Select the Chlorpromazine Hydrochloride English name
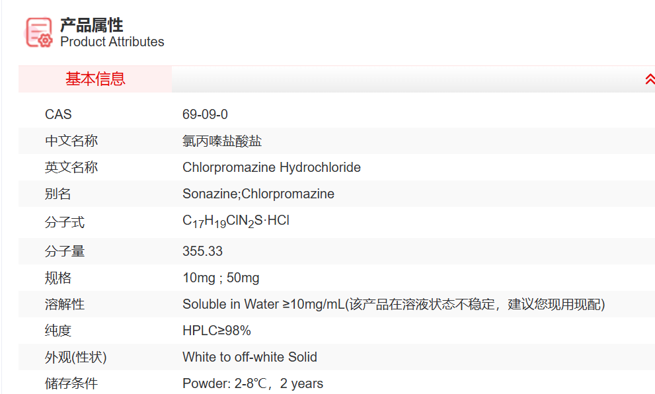Screen dimensions: 655x394 (x=272, y=167)
